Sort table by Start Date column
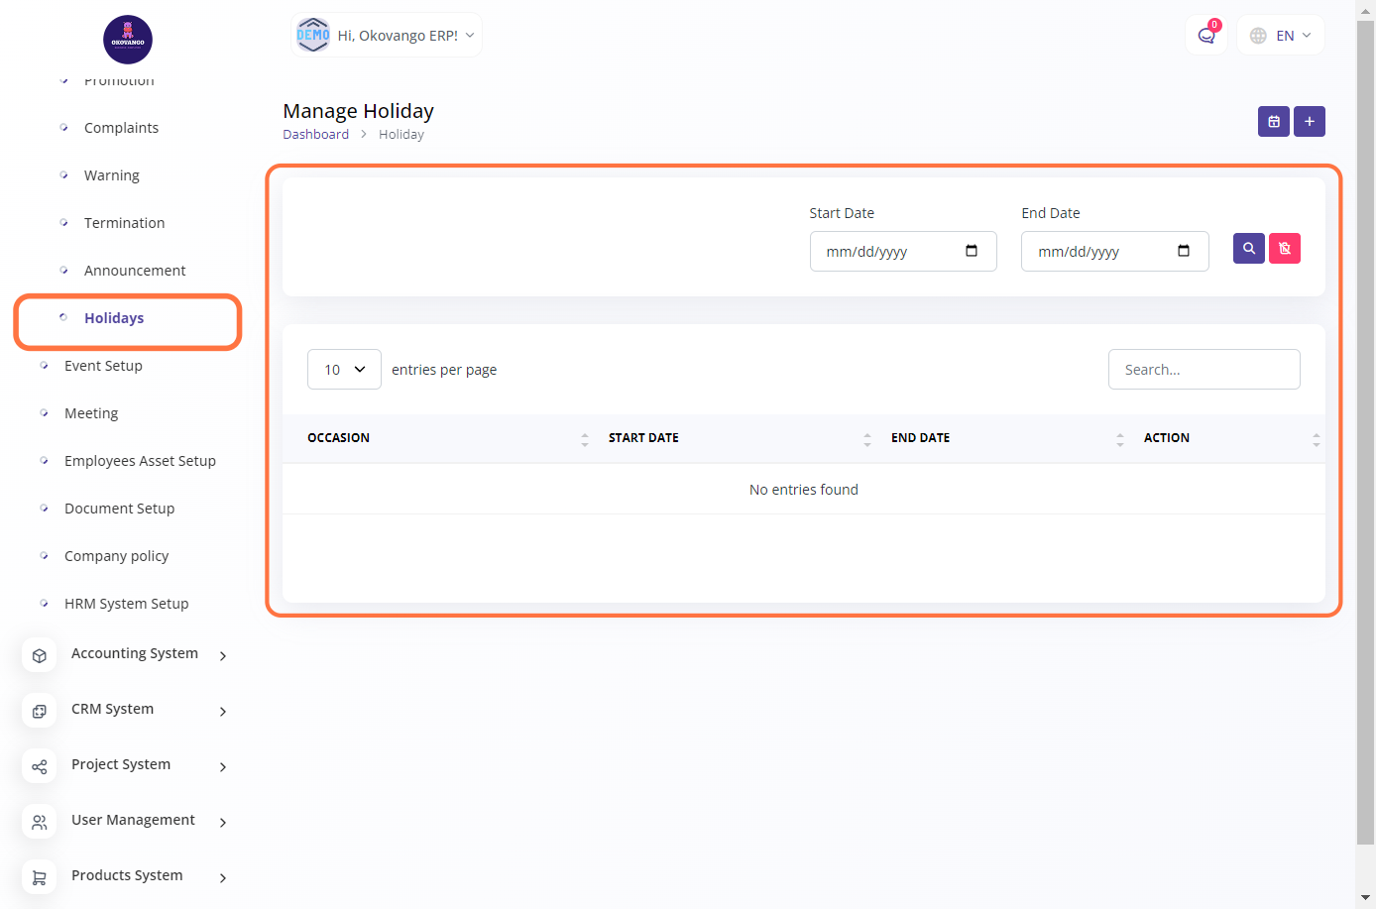The height and width of the screenshot is (909, 1376). click(x=866, y=438)
